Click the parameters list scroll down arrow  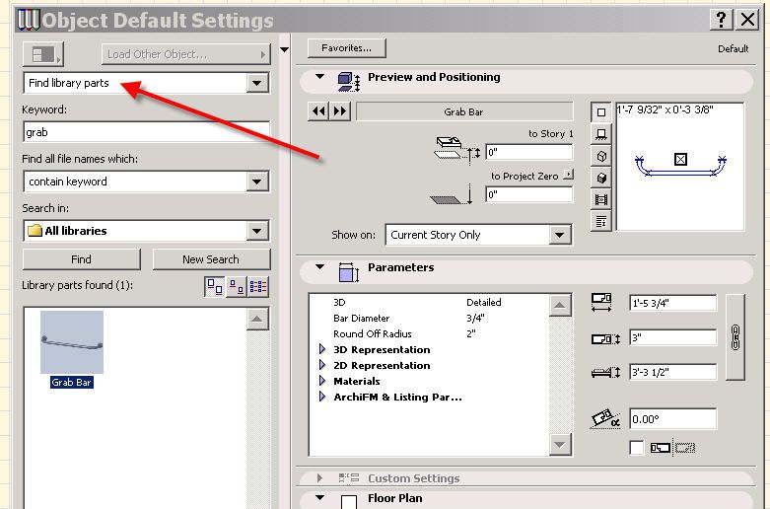coord(560,445)
